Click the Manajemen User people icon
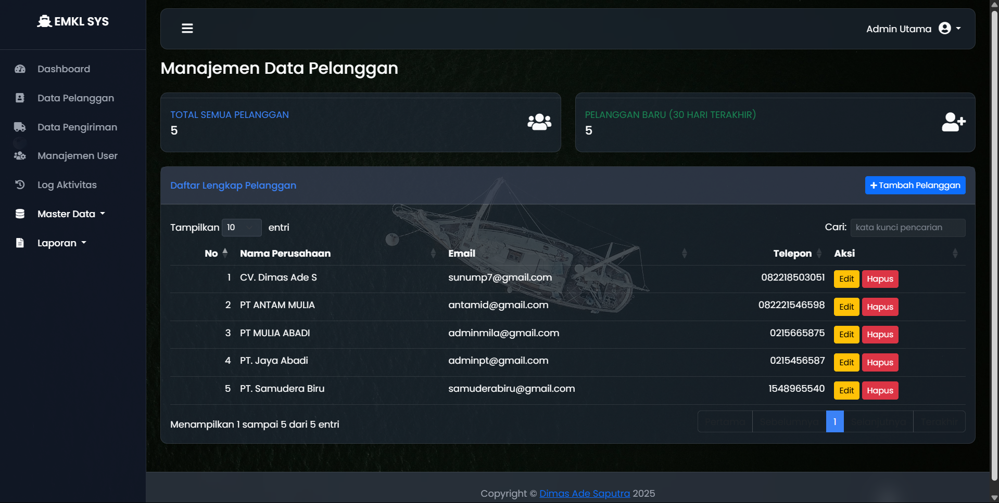 point(20,156)
